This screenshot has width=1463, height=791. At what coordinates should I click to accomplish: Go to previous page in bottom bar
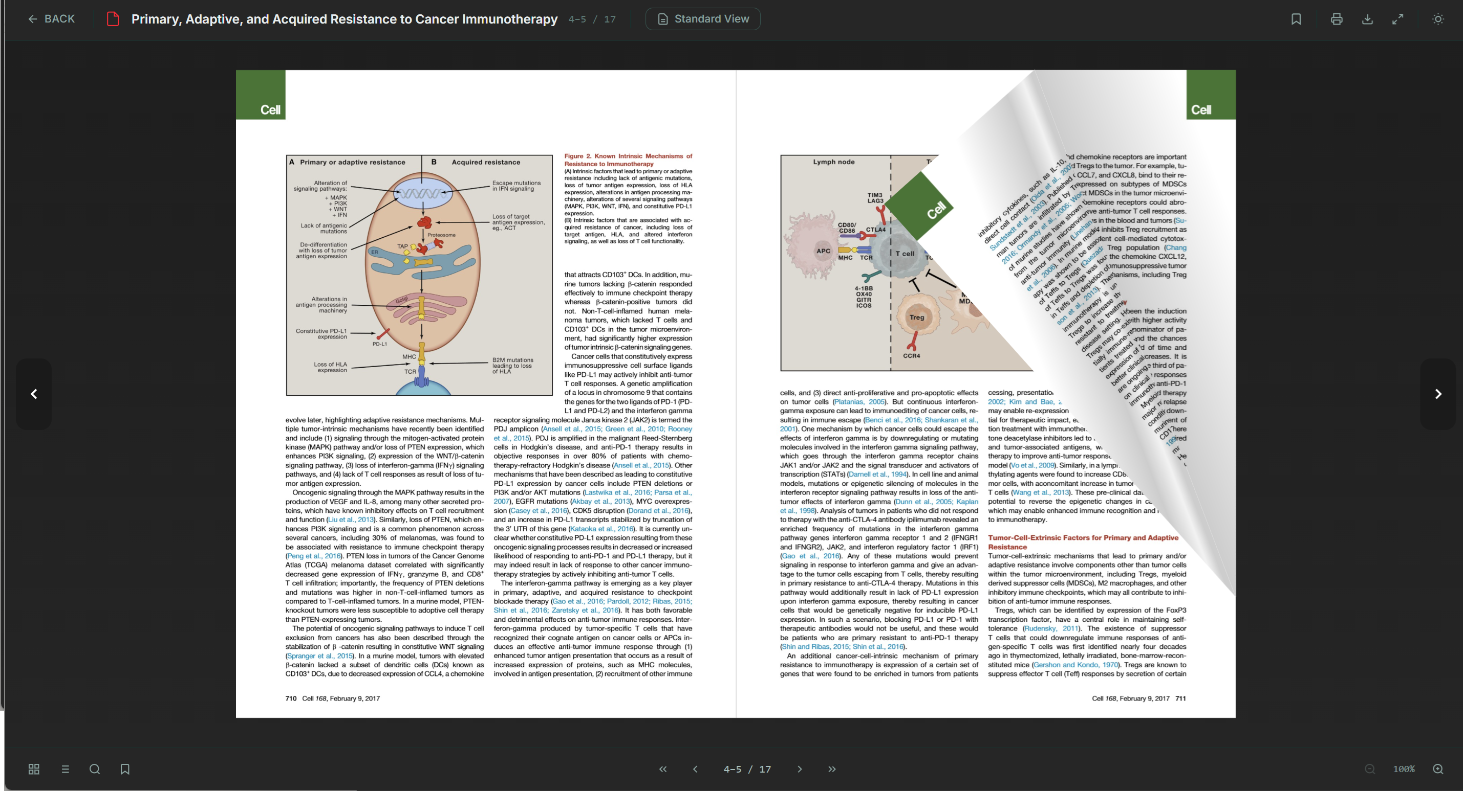pos(695,769)
